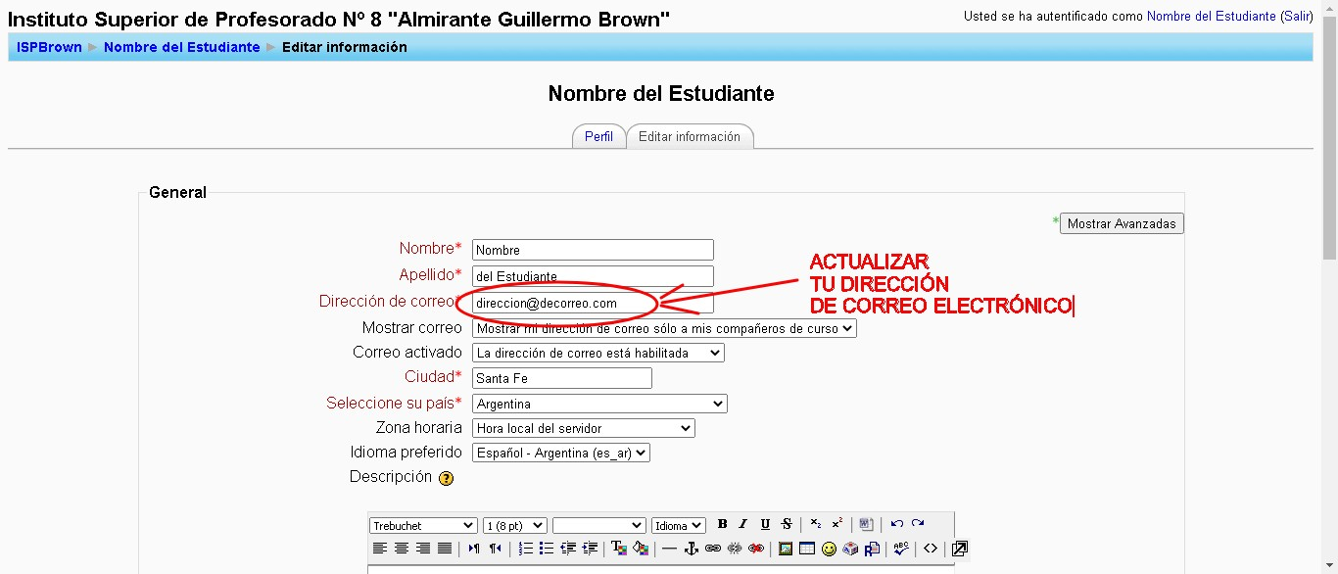
Task: Switch to the Perfil tab
Action: [598, 137]
